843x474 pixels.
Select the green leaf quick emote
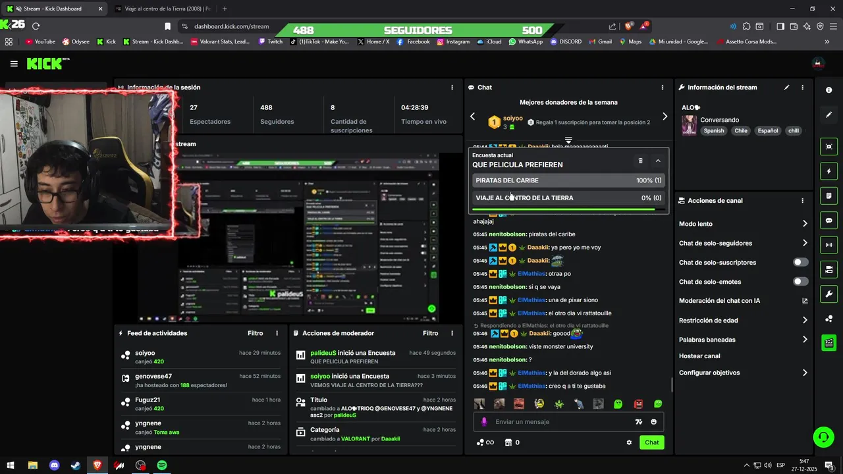(558, 404)
